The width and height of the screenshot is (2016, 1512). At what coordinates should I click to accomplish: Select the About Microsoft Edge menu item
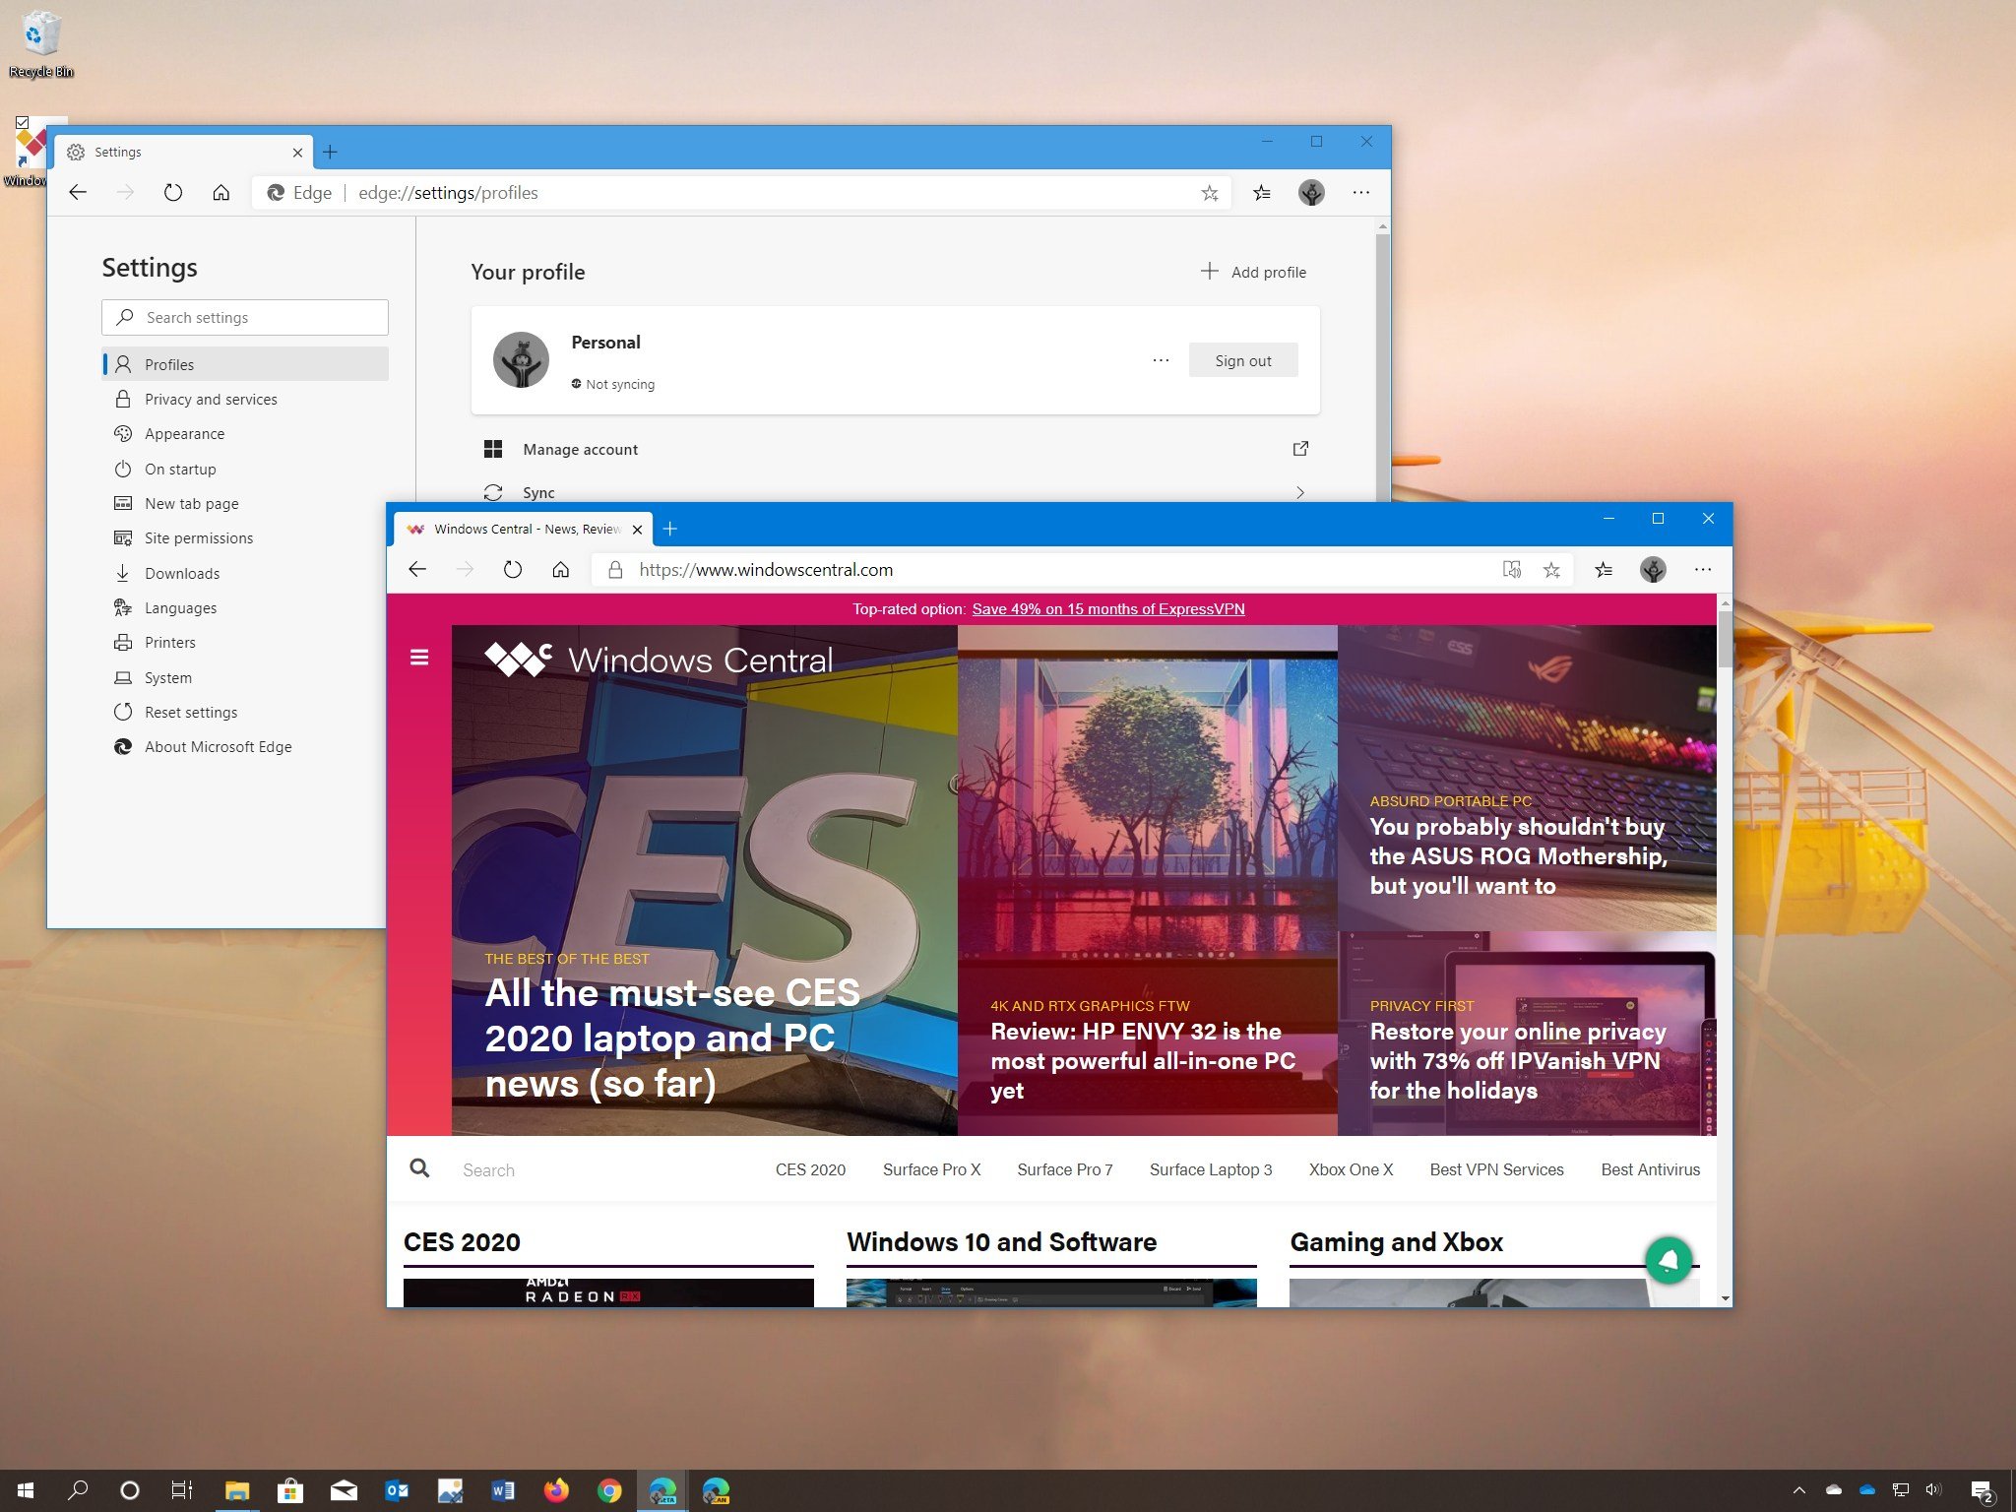click(220, 746)
